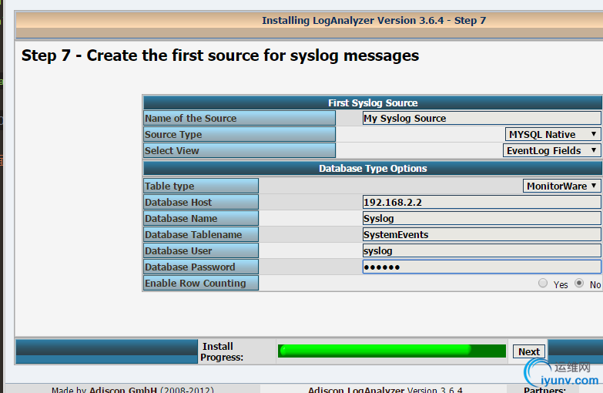Viewport: 603px width, 393px height.
Task: Open the Adiscon LogAnalyzer footer link
Action: pos(356,390)
